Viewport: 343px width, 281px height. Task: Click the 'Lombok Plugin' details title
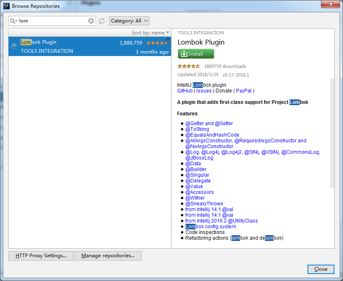pyautogui.click(x=201, y=42)
